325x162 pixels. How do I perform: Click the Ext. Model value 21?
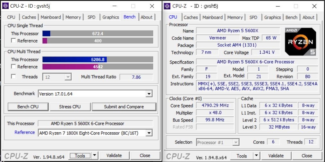[258, 76]
